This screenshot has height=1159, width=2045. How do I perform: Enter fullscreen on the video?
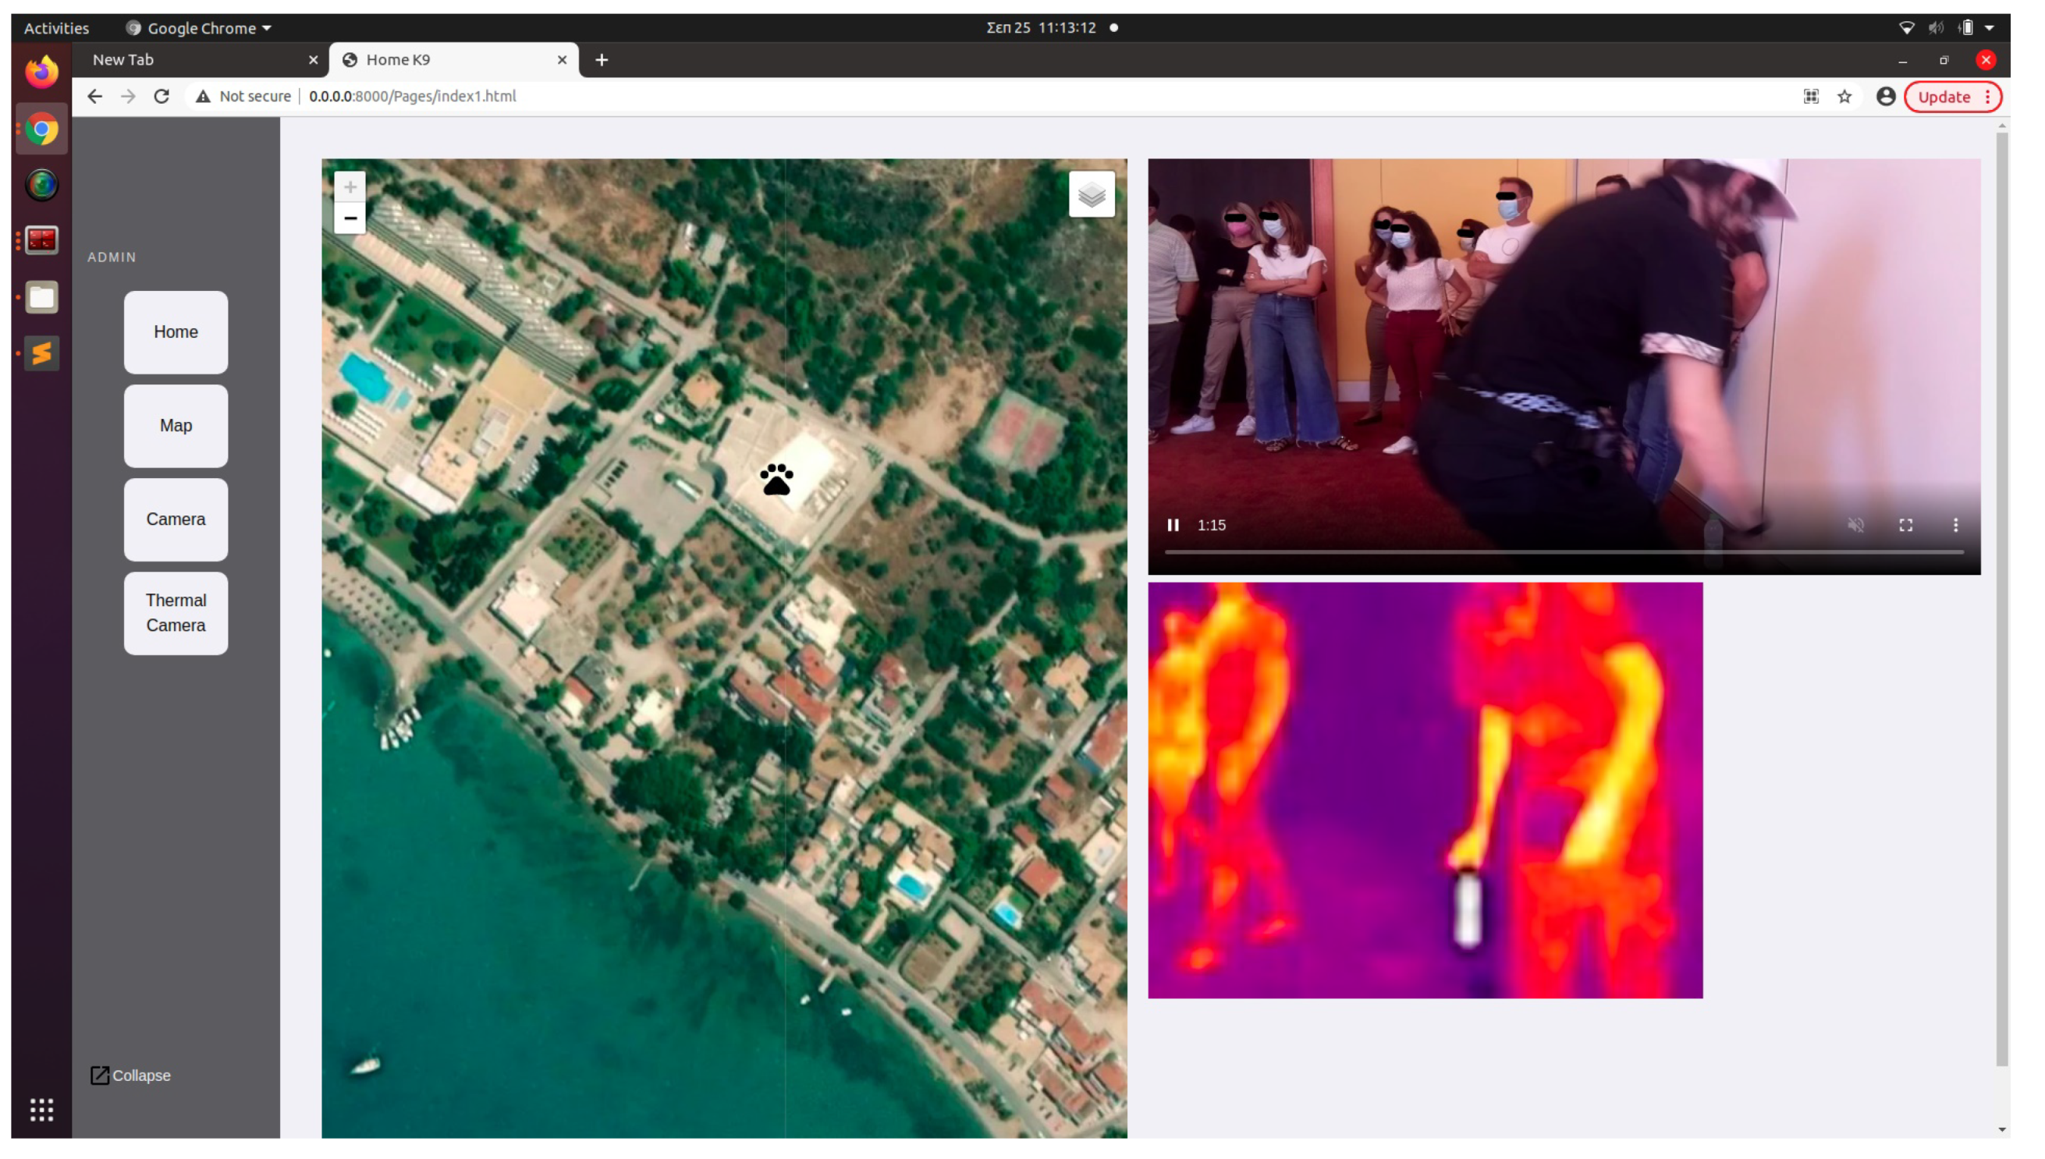pyautogui.click(x=1905, y=526)
